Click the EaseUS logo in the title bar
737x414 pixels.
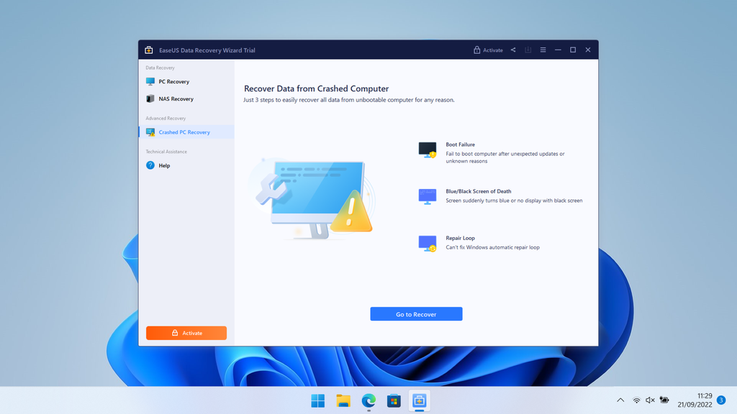point(148,50)
